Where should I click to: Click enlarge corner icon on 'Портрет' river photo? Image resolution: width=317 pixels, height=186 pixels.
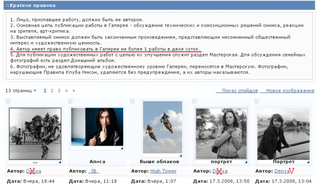[x=308, y=162]
